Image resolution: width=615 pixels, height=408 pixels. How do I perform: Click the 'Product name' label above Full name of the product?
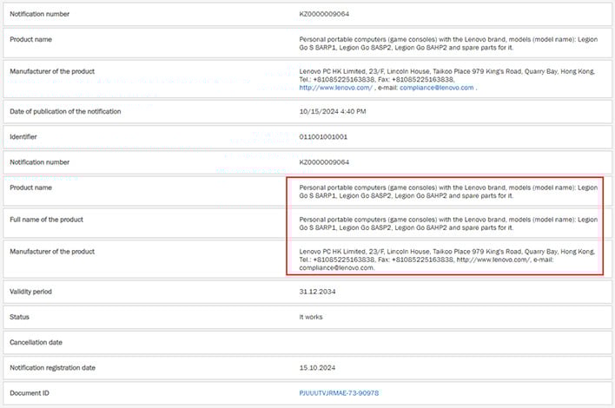[x=30, y=188]
